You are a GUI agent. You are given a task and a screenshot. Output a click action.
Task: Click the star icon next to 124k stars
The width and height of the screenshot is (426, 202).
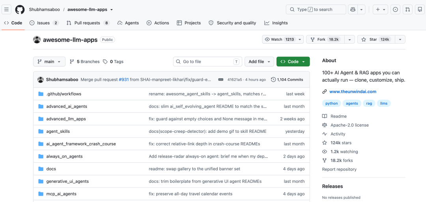click(324, 143)
